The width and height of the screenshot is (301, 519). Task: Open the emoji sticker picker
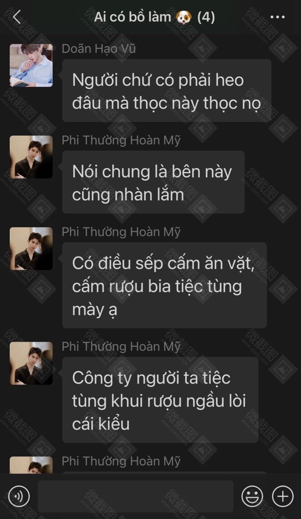point(252,496)
